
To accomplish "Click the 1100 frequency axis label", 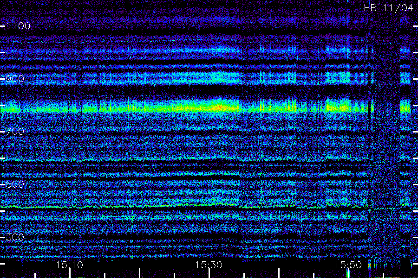I will 18,26.
